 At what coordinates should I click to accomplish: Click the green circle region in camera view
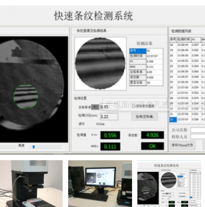coord(26,96)
